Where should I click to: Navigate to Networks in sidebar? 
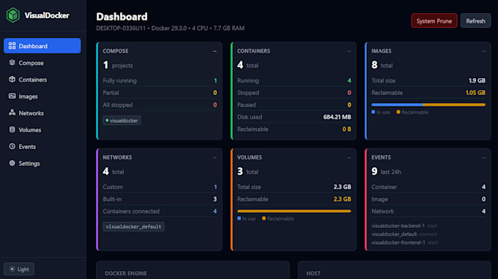(x=42, y=113)
